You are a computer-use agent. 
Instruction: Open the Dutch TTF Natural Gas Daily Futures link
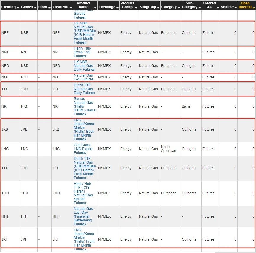click(84, 89)
